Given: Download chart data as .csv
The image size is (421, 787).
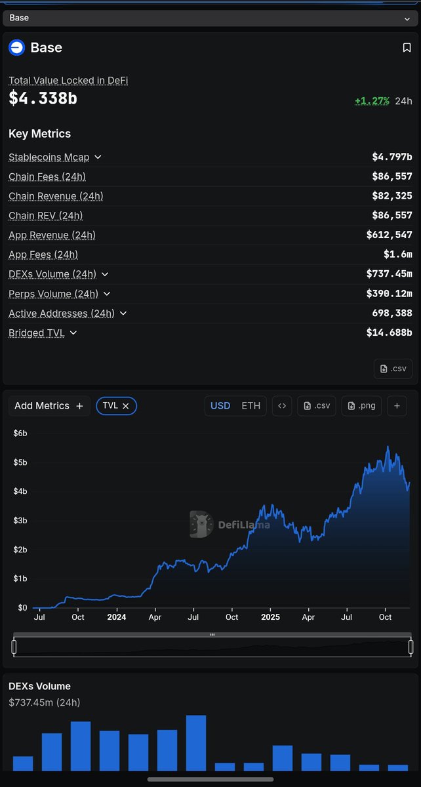Looking at the screenshot, I should point(317,406).
